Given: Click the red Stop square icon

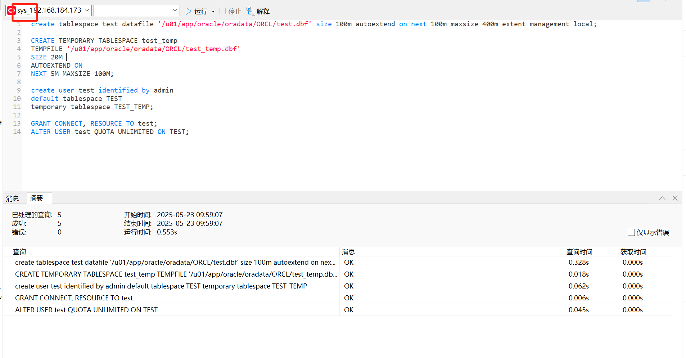Looking at the screenshot, I should click(222, 11).
